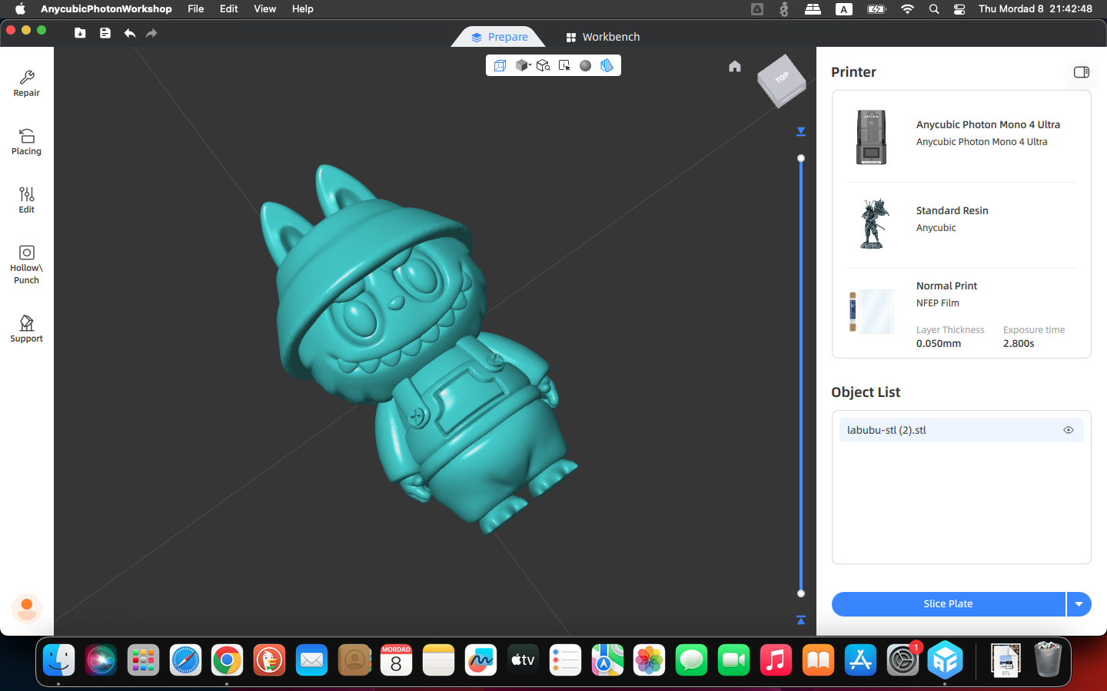This screenshot has width=1107, height=691.
Task: Open the Normal Print settings entry
Action: (x=962, y=312)
